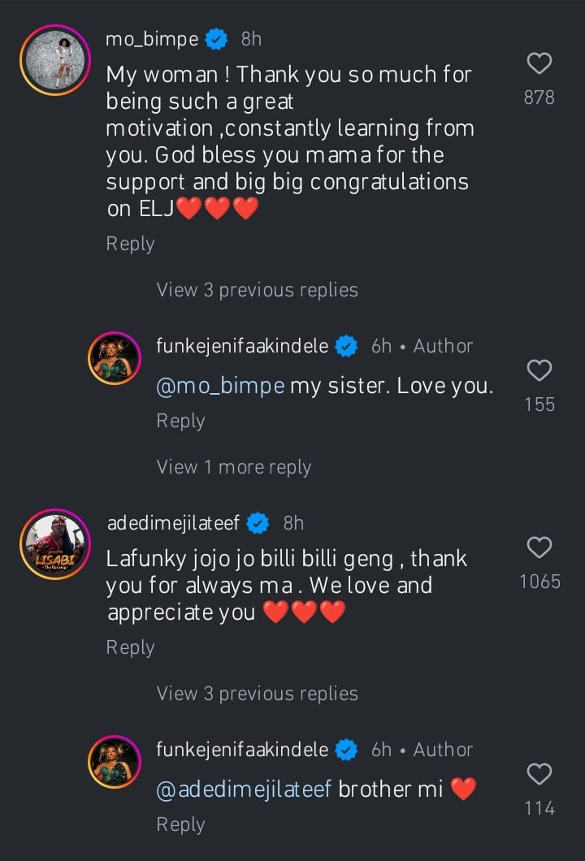Viewport: 585px width, 861px height.
Task: Open mo_bimpe's profile picture
Action: [x=55, y=62]
